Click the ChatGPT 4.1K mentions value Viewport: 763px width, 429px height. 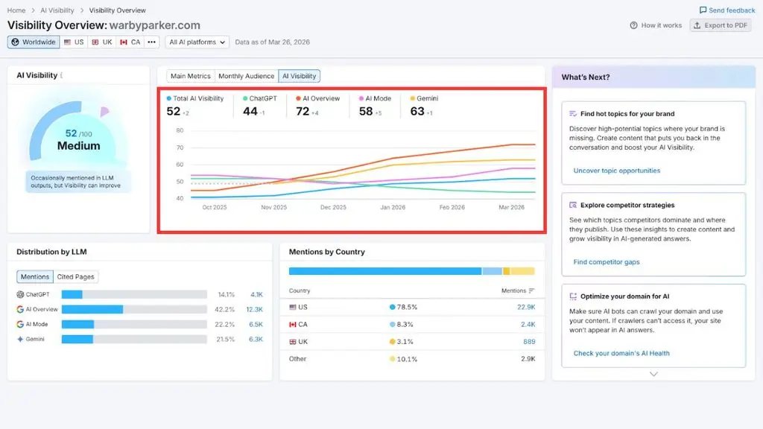[x=256, y=295]
